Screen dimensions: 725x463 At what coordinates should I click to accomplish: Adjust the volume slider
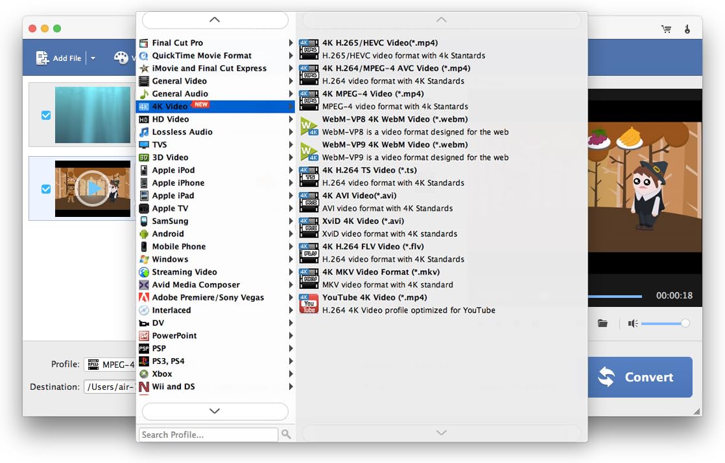click(685, 323)
